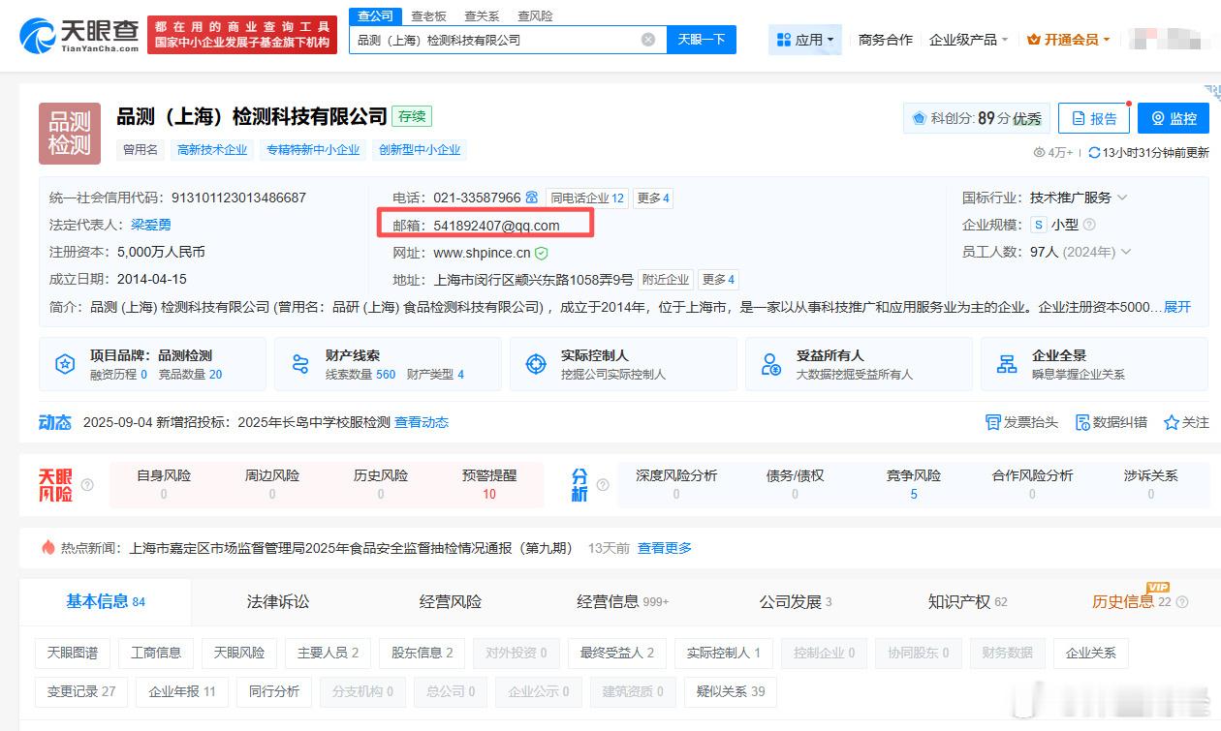Click the 商务合作 link
Image resolution: width=1221 pixels, height=731 pixels.
tap(886, 40)
